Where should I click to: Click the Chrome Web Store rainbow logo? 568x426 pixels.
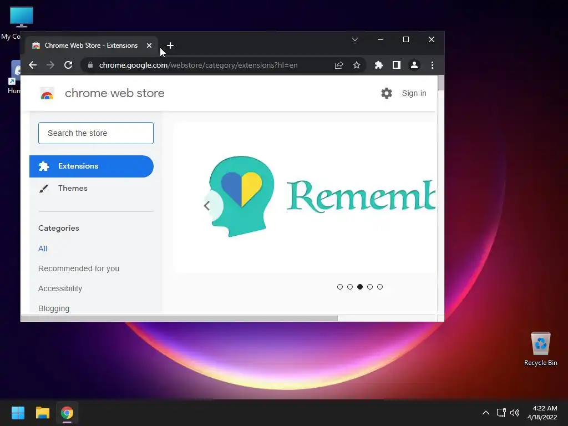click(47, 93)
